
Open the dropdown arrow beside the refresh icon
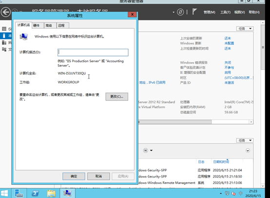174,12
